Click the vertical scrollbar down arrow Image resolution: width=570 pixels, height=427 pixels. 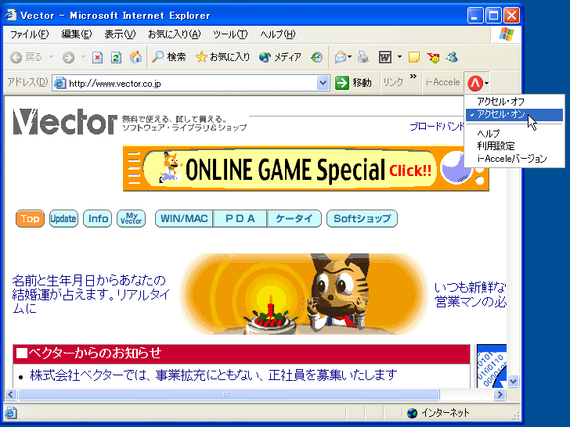click(x=513, y=382)
